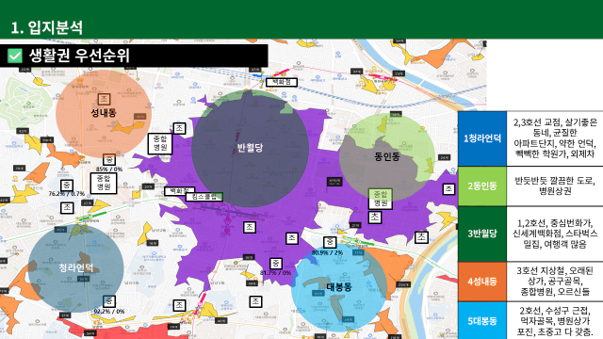Select the orange 성내동 circle label

(x=104, y=113)
